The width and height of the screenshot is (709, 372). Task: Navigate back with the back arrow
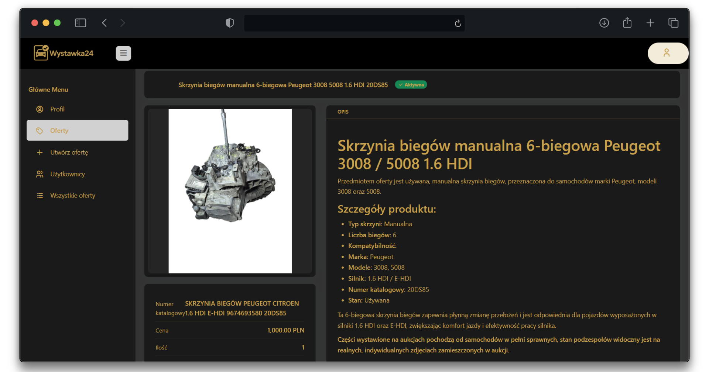[x=104, y=23]
